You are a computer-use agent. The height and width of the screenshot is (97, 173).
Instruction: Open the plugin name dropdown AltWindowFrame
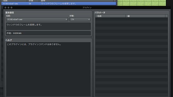37,19
